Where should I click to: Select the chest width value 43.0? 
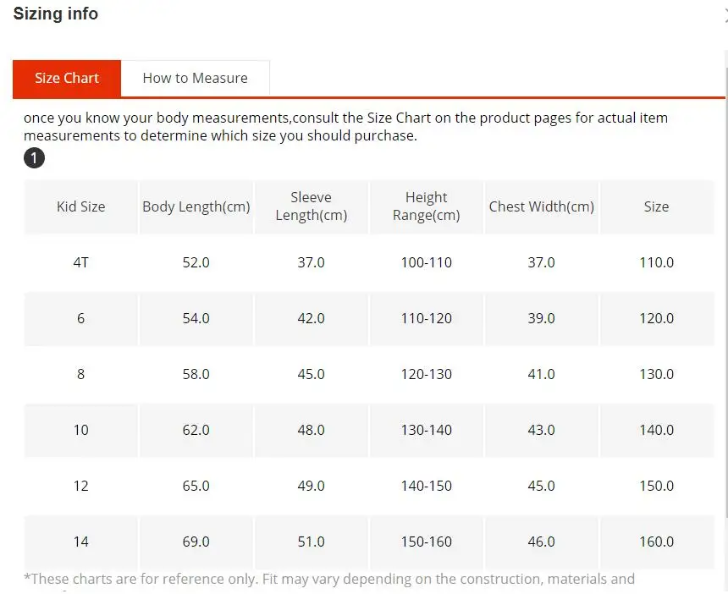[x=542, y=430]
